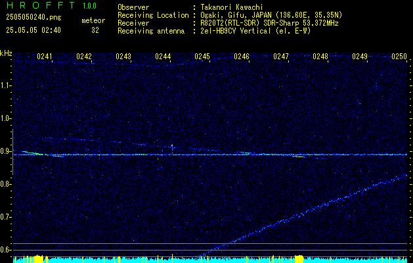Click the yellow power peak below 0241
Viewport: 413px width, 263px height.
(39, 259)
